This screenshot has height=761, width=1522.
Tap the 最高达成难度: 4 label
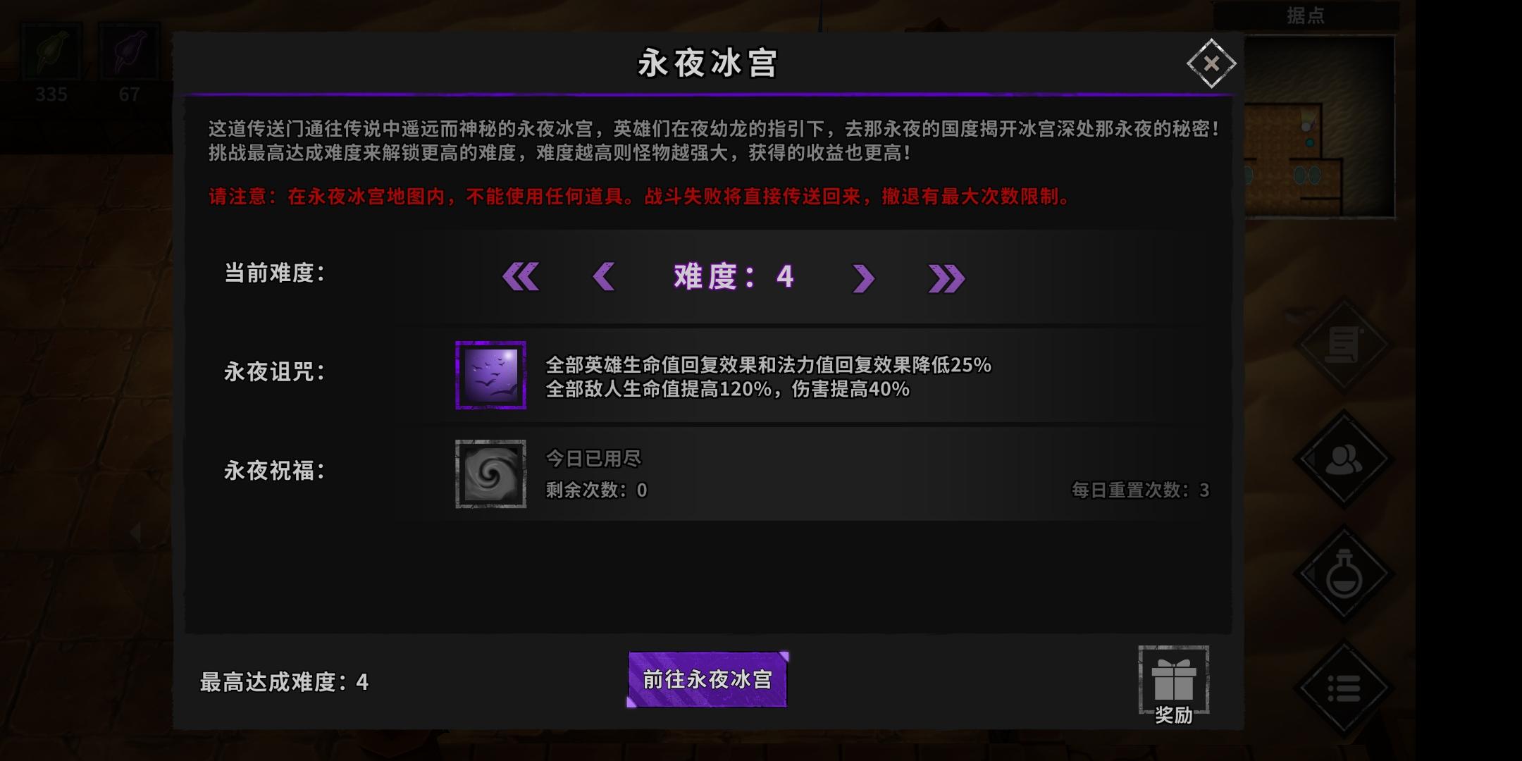tap(284, 682)
